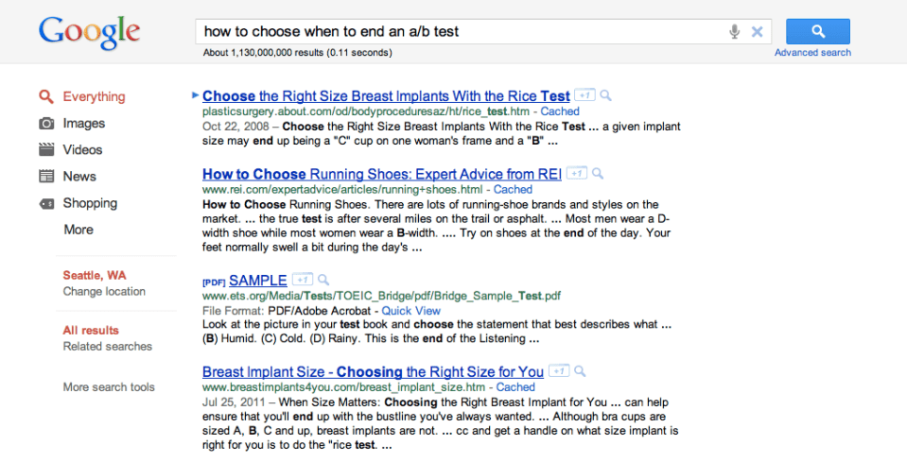Image resolution: width=907 pixels, height=462 pixels.
Task: Click the +1 button beside the Rice Test result
Action: click(584, 95)
